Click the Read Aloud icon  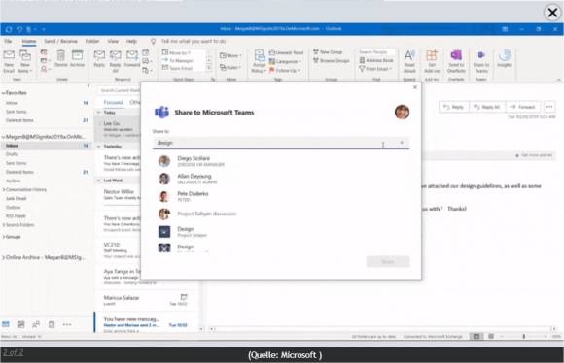point(409,61)
